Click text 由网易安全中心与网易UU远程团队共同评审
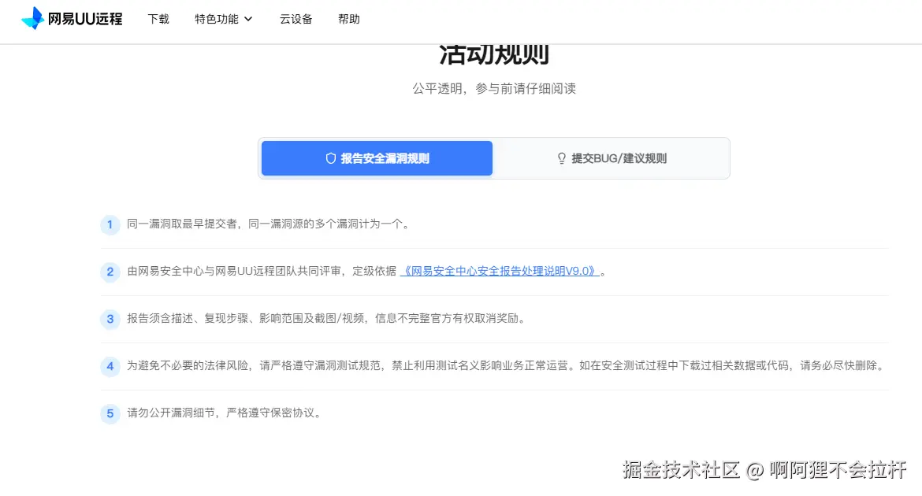This screenshot has height=496, width=922. 234,271
